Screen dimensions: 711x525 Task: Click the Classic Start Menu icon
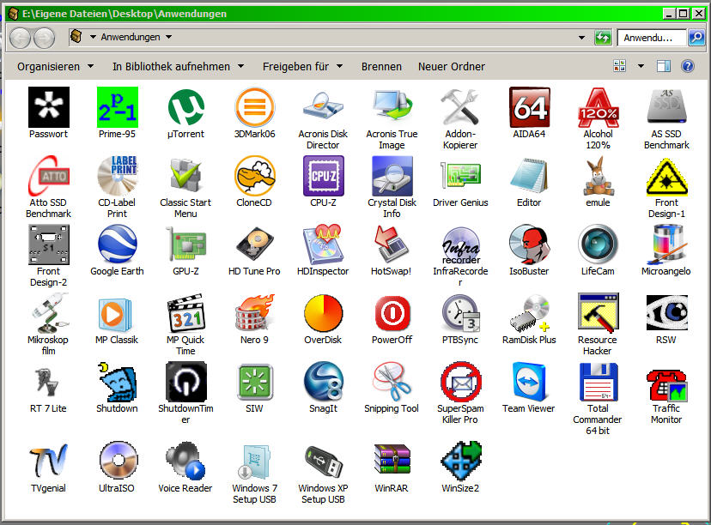(x=186, y=176)
